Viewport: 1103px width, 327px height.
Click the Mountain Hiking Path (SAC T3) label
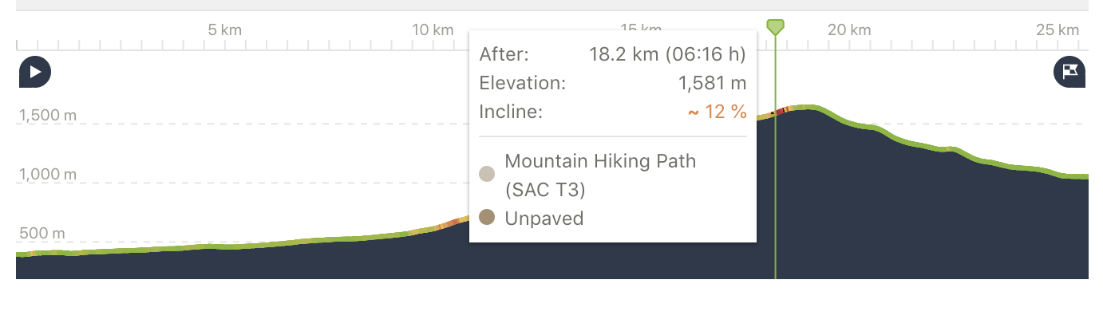tap(600, 175)
